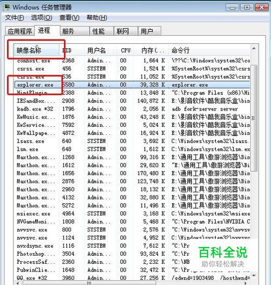Select nvvsvc.exe with PID 800

point(132,230)
